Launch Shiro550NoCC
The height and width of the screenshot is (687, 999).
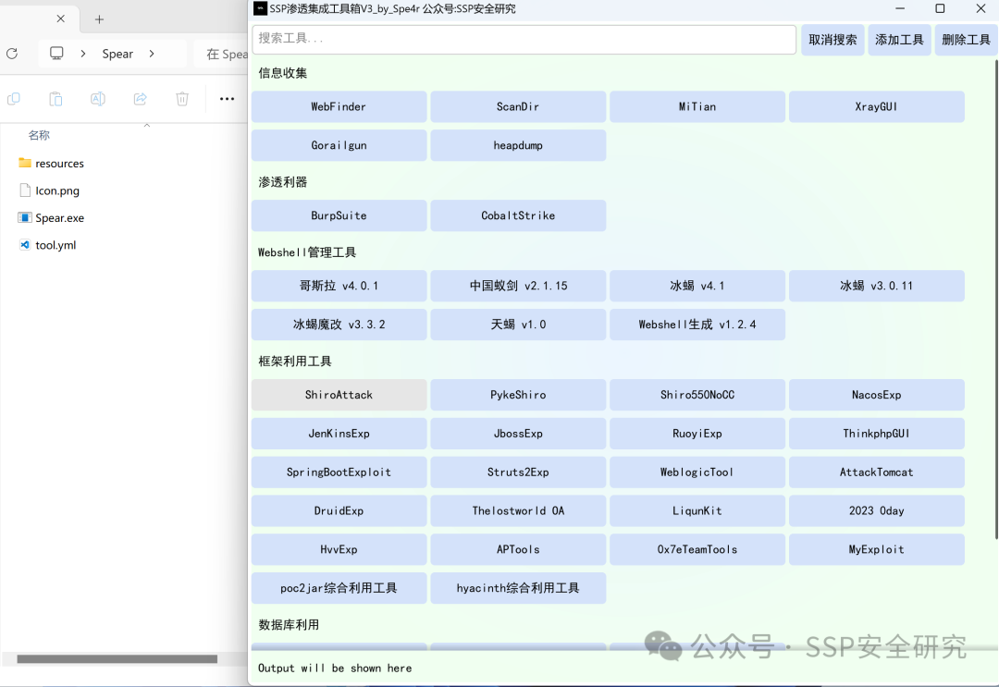point(697,395)
